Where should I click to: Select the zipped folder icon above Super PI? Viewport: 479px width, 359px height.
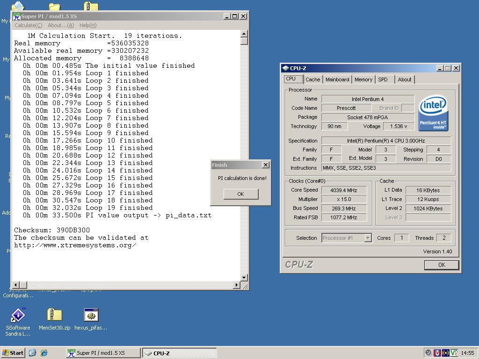(91, 6)
